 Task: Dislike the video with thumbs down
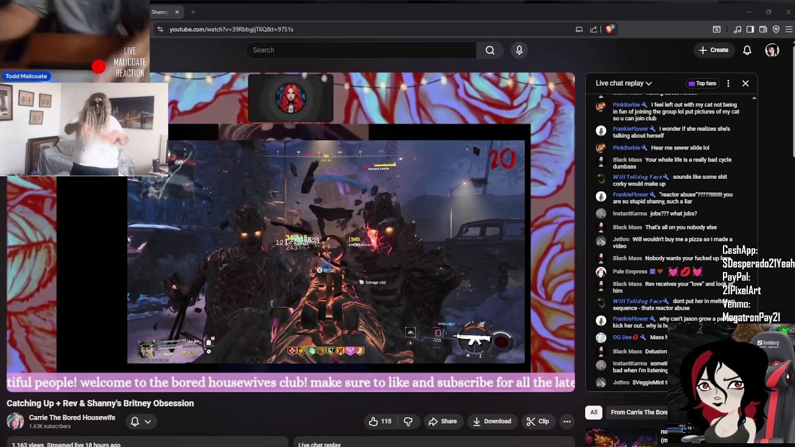(x=408, y=422)
